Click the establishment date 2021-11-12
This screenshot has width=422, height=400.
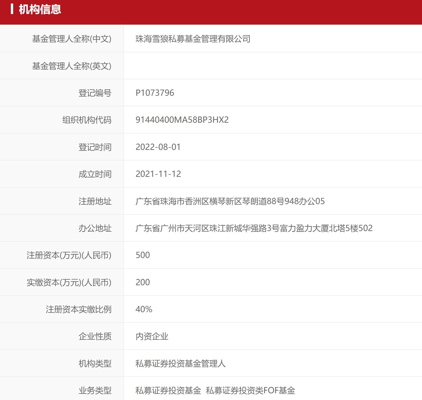[x=158, y=174]
